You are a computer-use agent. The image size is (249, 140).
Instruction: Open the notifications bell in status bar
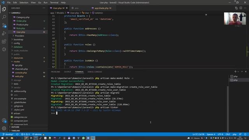[245, 134]
